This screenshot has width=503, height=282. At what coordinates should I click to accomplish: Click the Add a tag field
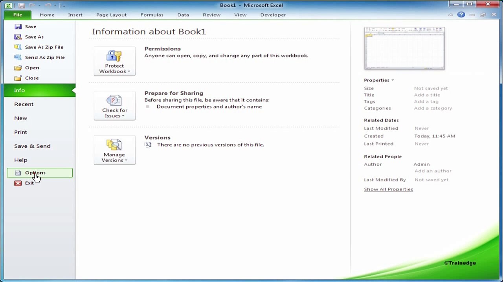point(426,101)
